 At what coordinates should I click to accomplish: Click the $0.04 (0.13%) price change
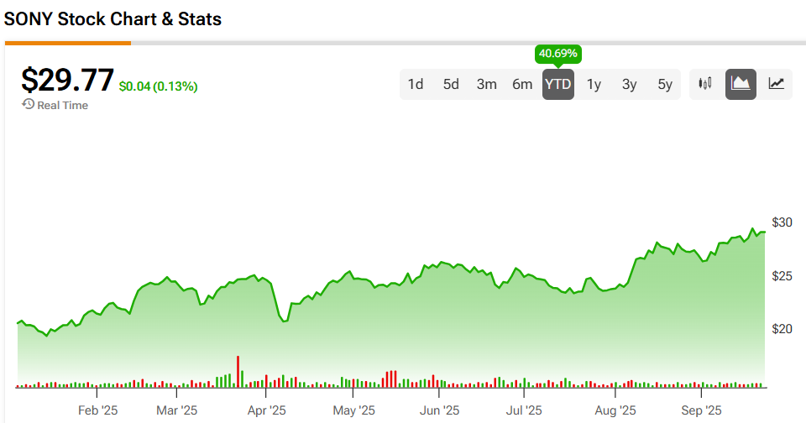point(159,86)
